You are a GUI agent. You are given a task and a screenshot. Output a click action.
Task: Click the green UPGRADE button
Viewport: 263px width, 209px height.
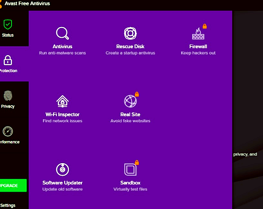pos(13,185)
